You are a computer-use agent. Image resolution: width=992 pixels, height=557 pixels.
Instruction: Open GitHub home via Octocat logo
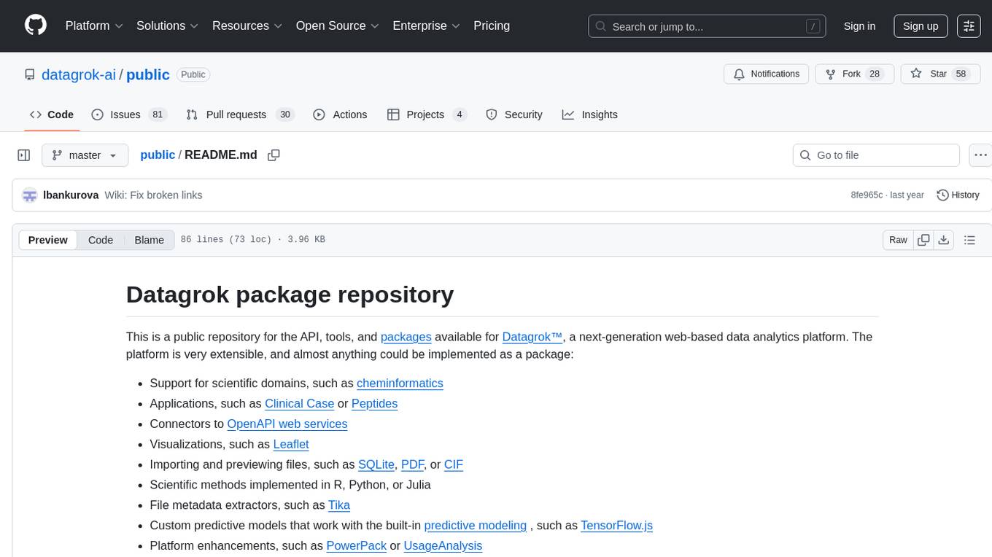[36, 26]
